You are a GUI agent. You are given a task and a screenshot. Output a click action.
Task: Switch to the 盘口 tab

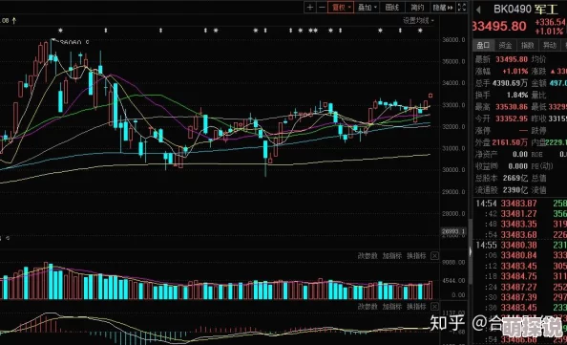click(x=483, y=45)
